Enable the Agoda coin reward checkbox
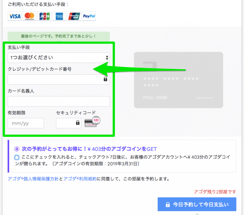Screen dimensions: 244x215 [x=17, y=157]
